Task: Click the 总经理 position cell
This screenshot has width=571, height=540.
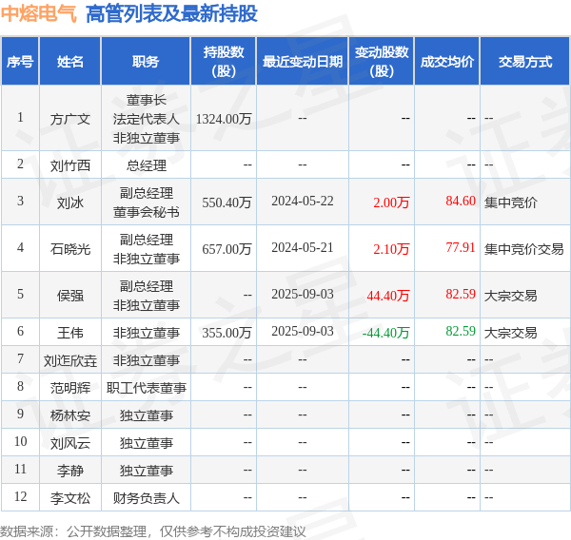Action: coord(146,165)
